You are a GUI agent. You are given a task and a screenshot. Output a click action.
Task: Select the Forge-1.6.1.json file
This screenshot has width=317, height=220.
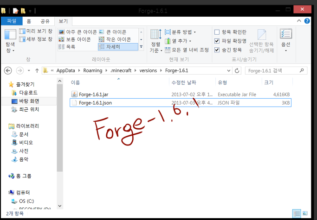181,103
